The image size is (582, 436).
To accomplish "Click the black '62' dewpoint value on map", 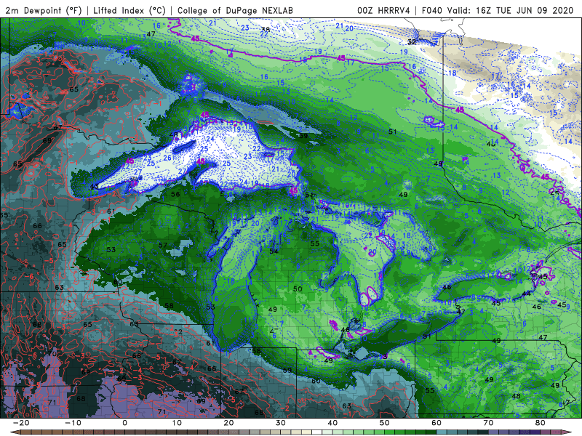I will click(x=178, y=331).
